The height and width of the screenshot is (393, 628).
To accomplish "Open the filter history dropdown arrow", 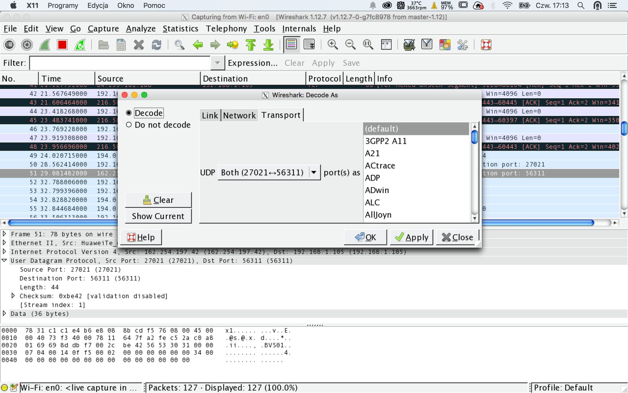I will point(217,63).
